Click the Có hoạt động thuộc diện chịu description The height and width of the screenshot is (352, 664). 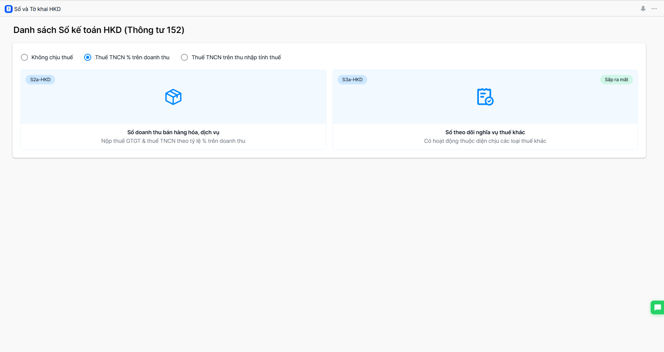485,141
